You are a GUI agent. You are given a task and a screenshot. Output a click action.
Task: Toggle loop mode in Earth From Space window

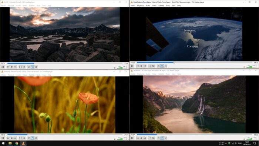pos(162,66)
